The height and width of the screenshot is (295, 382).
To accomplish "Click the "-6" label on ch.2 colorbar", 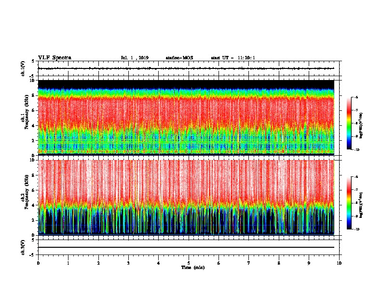I will [x=356, y=177].
